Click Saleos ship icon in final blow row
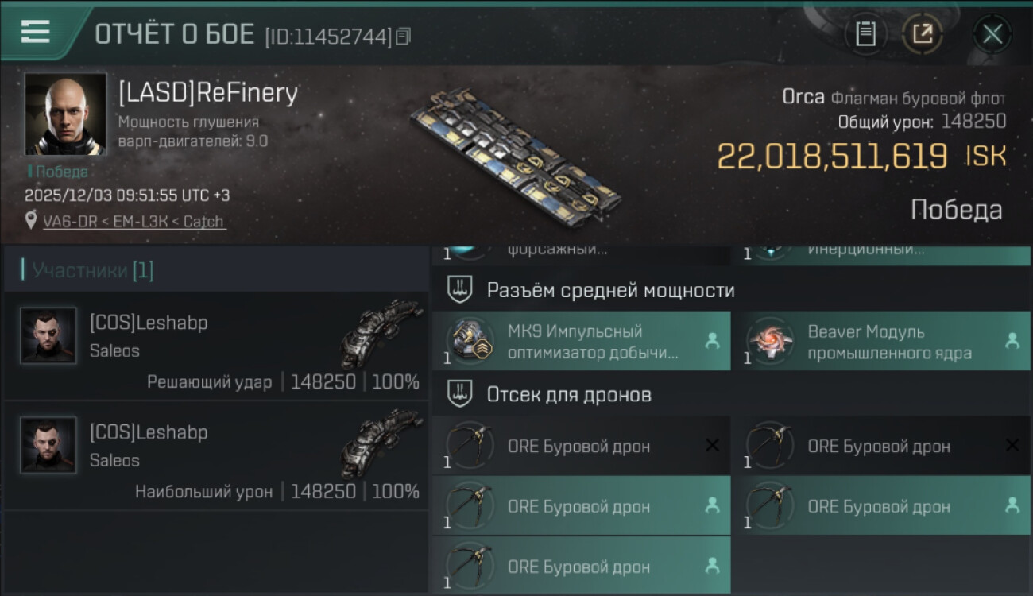 (381, 333)
